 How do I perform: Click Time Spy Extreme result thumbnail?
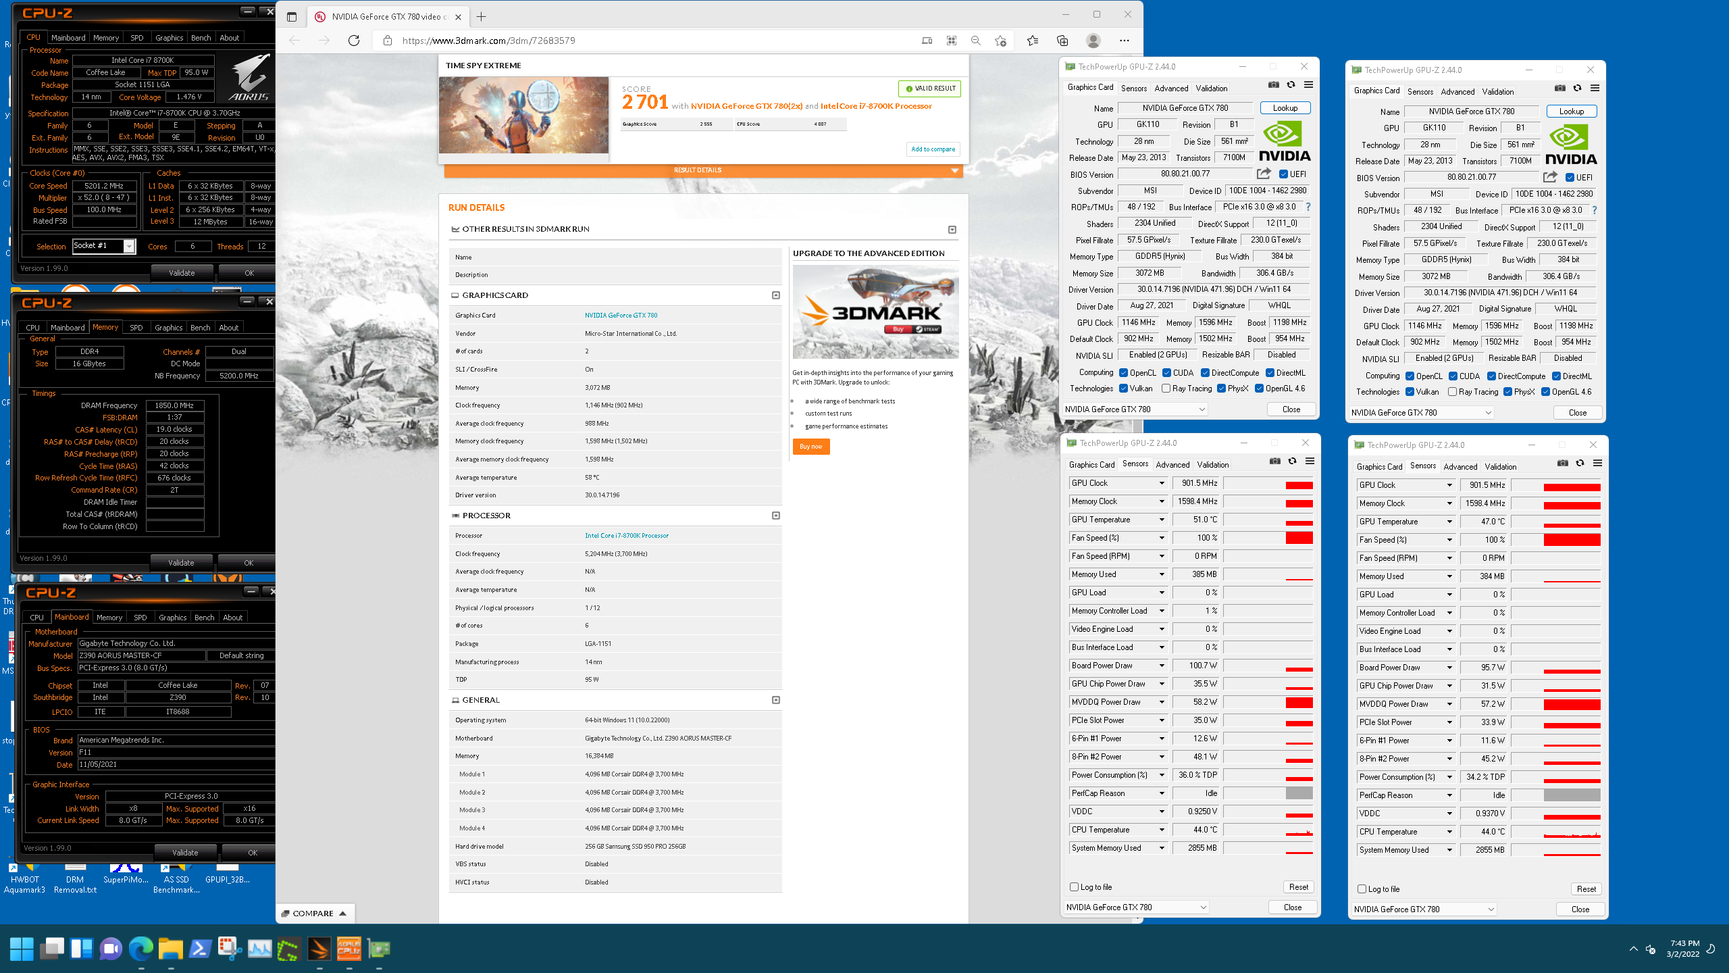523,115
